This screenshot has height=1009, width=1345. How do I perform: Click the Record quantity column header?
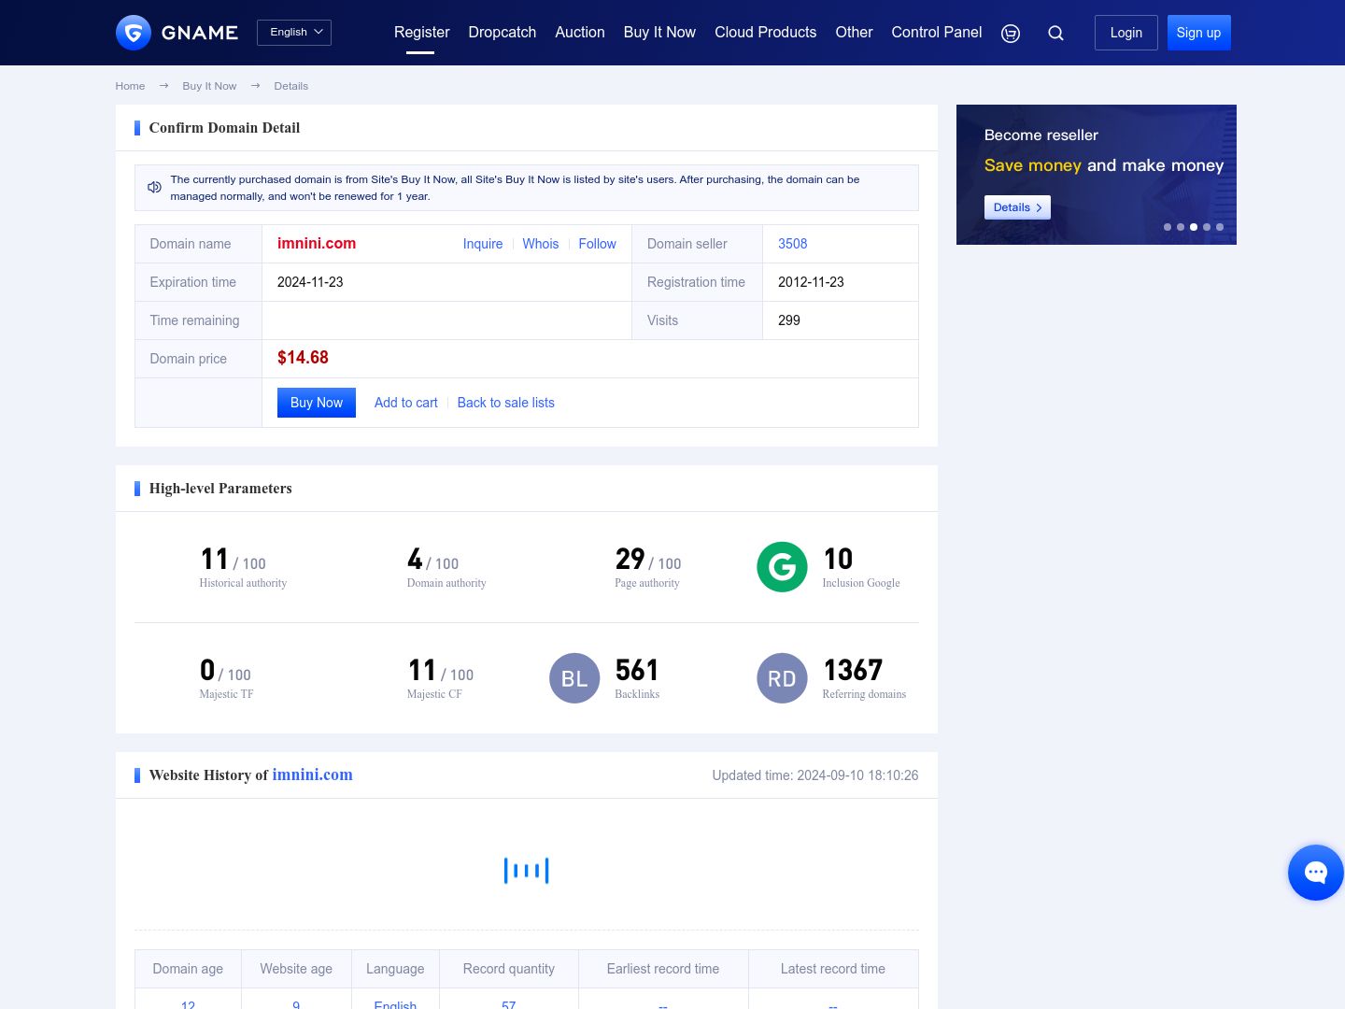(x=509, y=969)
